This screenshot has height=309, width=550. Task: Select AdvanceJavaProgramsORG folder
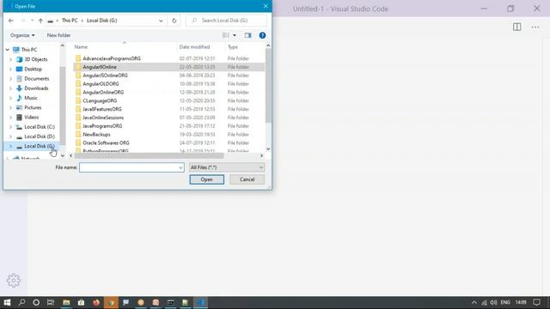[112, 58]
